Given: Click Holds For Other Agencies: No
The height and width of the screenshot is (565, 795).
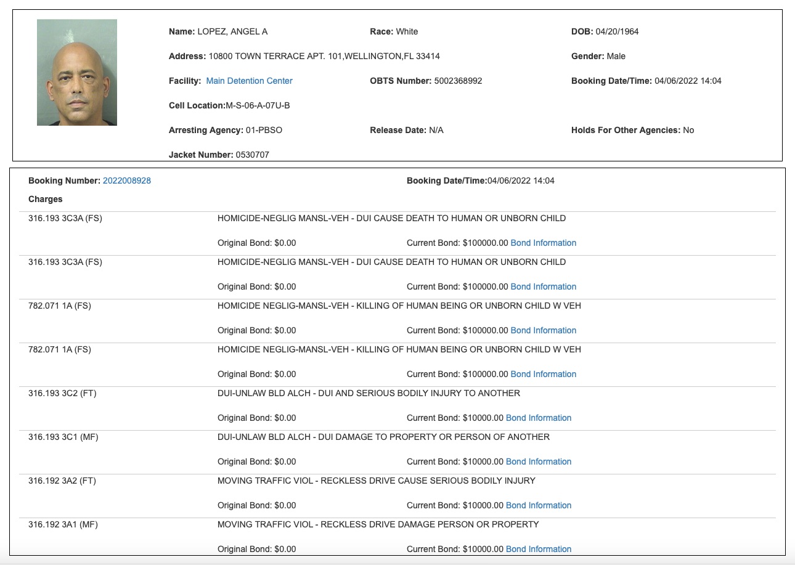Looking at the screenshot, I should point(632,130).
